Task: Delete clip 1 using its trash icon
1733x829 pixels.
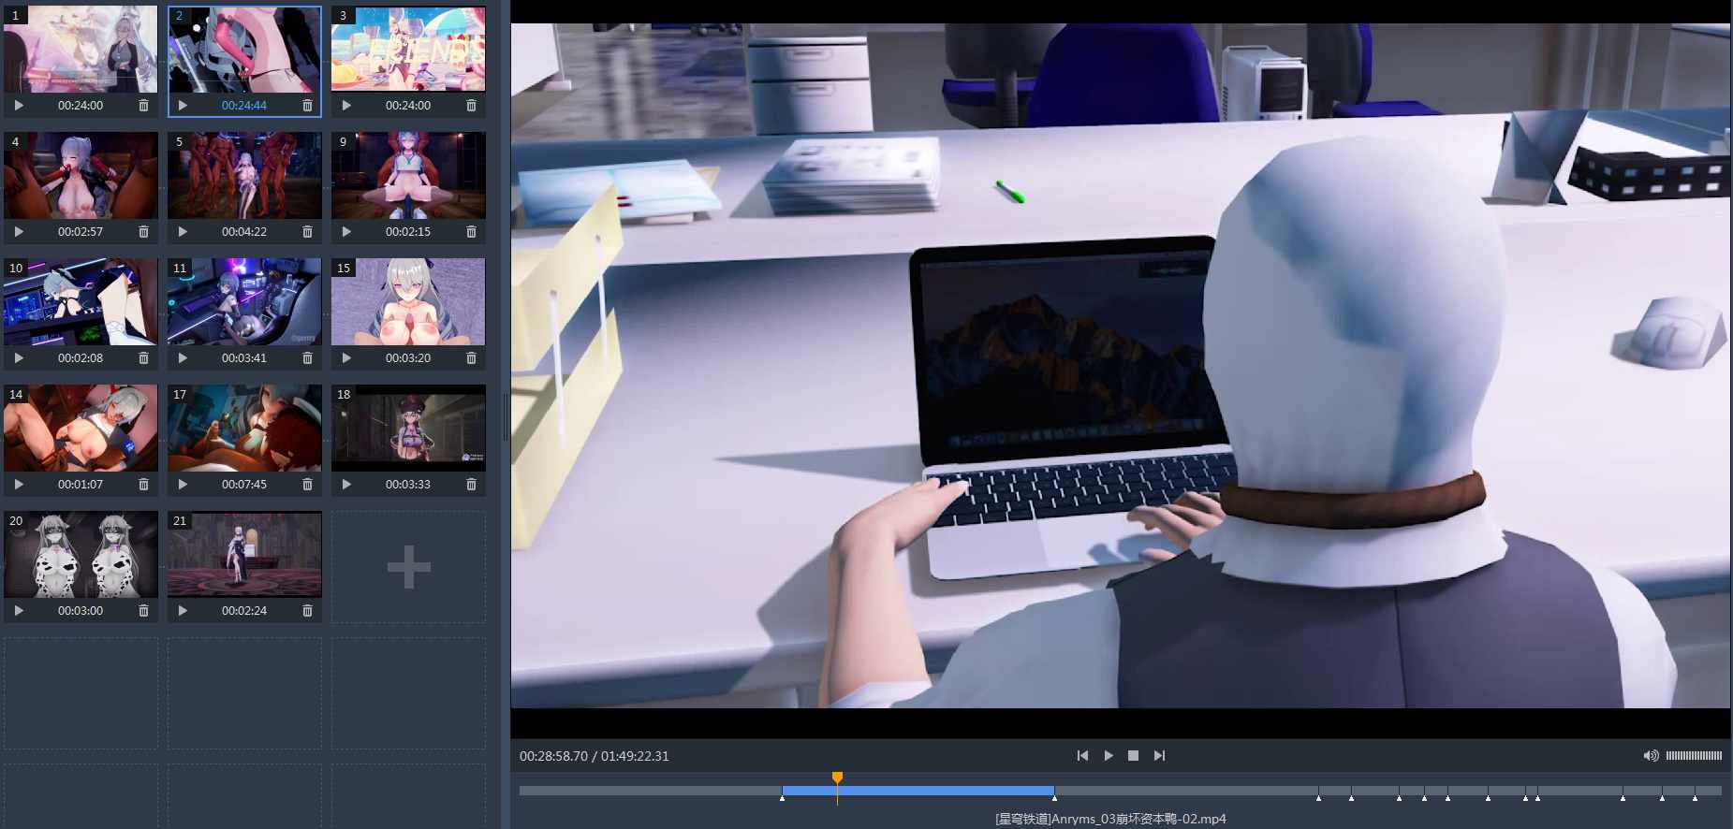Action: [143, 106]
